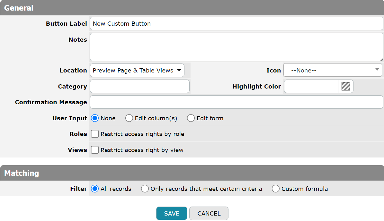This screenshot has height=221, width=384.
Task: Click into the Button Label field
Action: click(236, 24)
